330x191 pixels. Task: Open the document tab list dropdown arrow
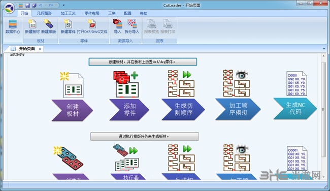point(324,49)
